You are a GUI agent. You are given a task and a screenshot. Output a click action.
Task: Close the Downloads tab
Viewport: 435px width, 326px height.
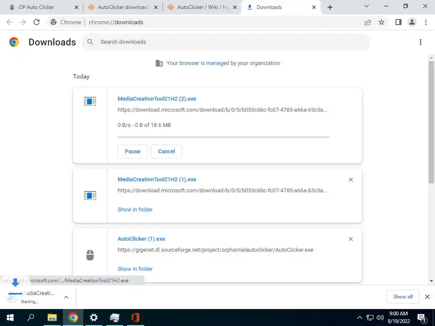[314, 7]
